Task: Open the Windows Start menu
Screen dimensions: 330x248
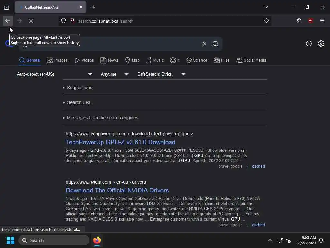Action: (10, 240)
